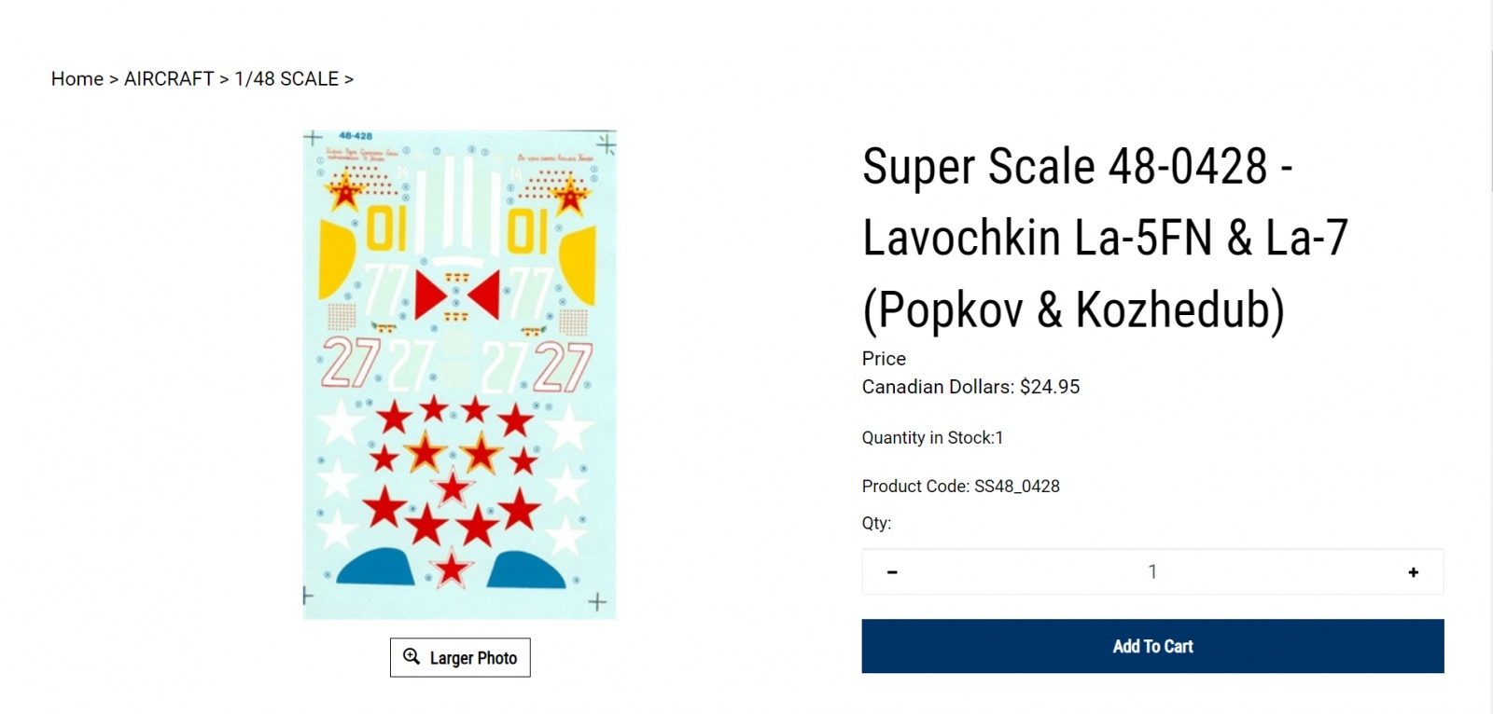The height and width of the screenshot is (714, 1493).
Task: Click the Price label under the title
Action: point(884,359)
